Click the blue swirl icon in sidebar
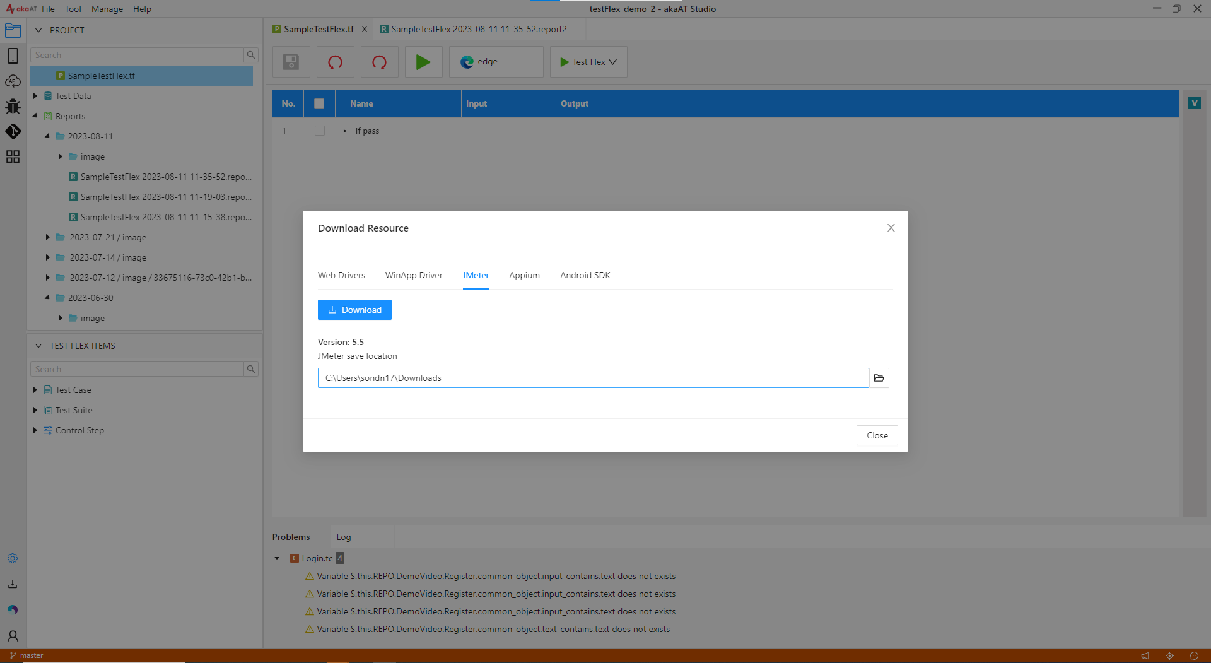The width and height of the screenshot is (1211, 663). 13,609
